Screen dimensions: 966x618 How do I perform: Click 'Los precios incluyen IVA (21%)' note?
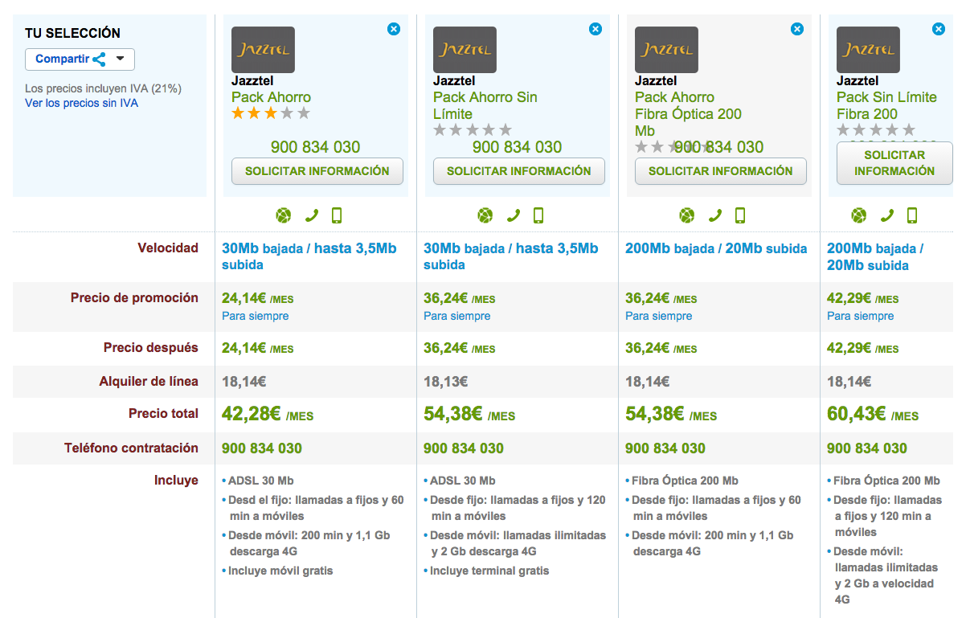(103, 88)
